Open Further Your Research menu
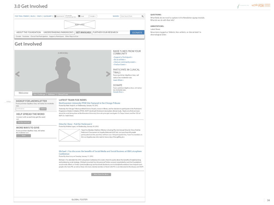 click(105, 32)
